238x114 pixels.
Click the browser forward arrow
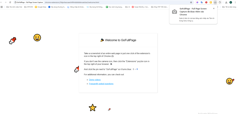(x=6, y=2)
